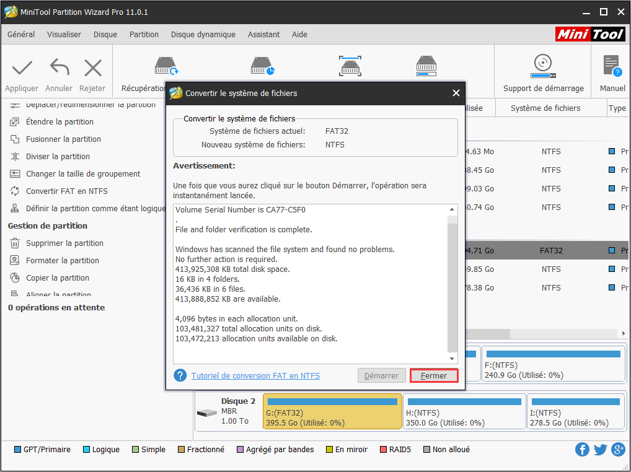Image resolution: width=631 pixels, height=472 pixels.
Task: Open the Twitter social icon
Action: click(x=600, y=450)
